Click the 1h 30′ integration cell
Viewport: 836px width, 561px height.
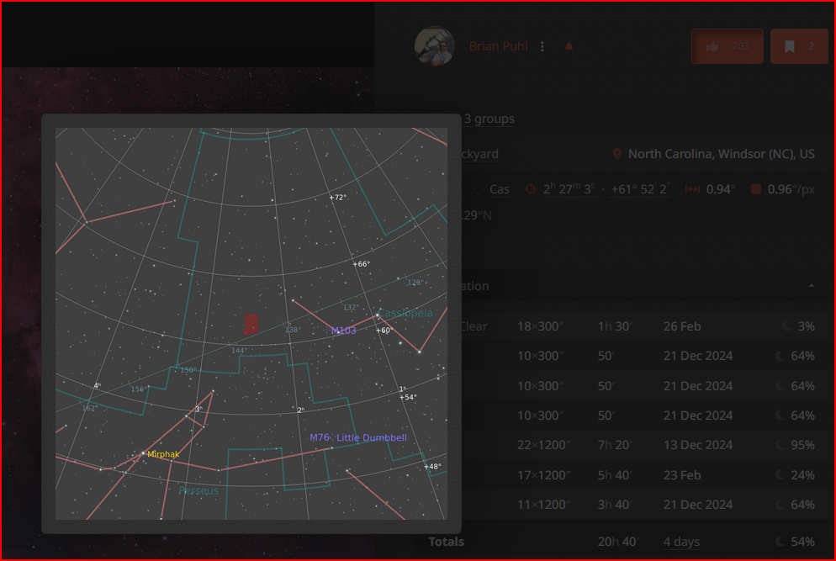click(615, 326)
